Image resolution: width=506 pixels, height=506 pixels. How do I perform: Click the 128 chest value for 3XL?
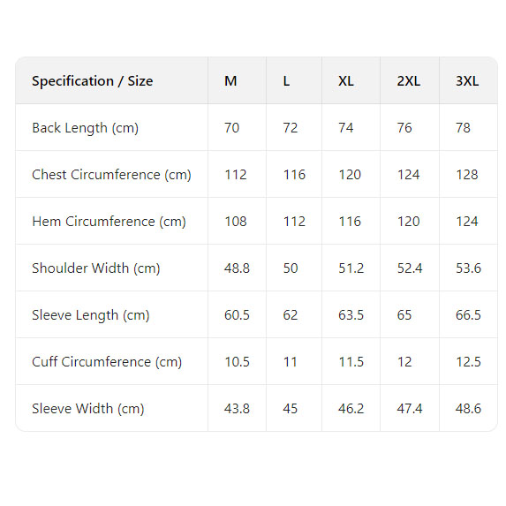[x=467, y=175]
